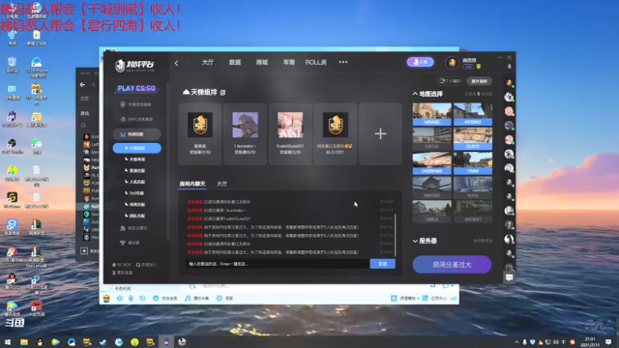The width and height of the screenshot is (619, 348).
Task: Select the ANCIENT map thumbnail
Action: [x=473, y=212]
